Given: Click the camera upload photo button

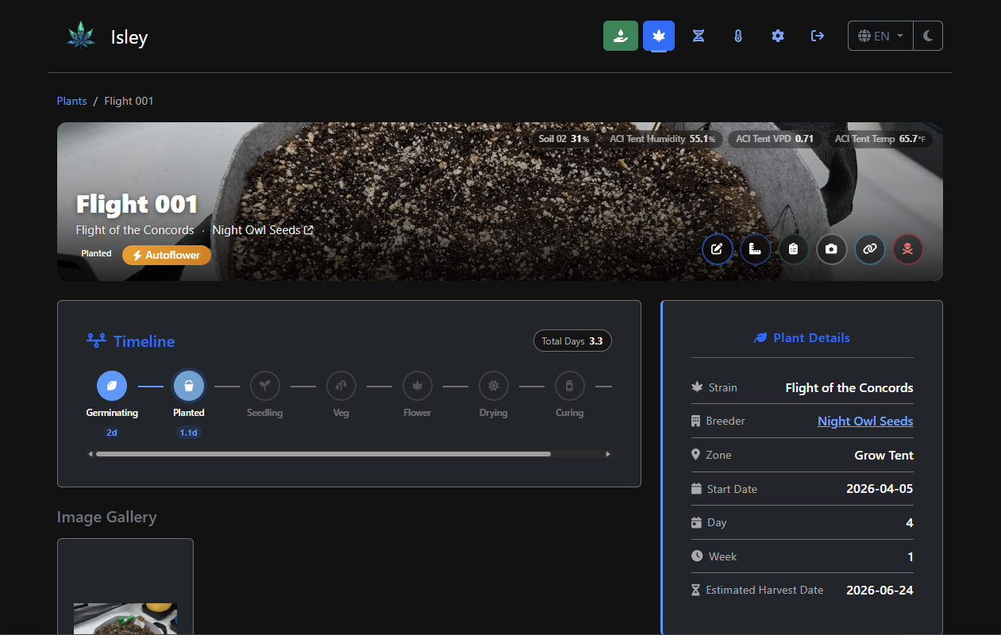Looking at the screenshot, I should pyautogui.click(x=831, y=249).
